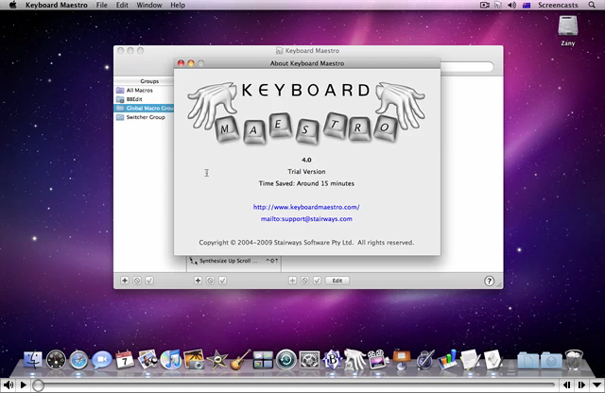Select the Synthesize Up Scroll macro
Viewport: 605px width, 393px height.
pyautogui.click(x=234, y=261)
